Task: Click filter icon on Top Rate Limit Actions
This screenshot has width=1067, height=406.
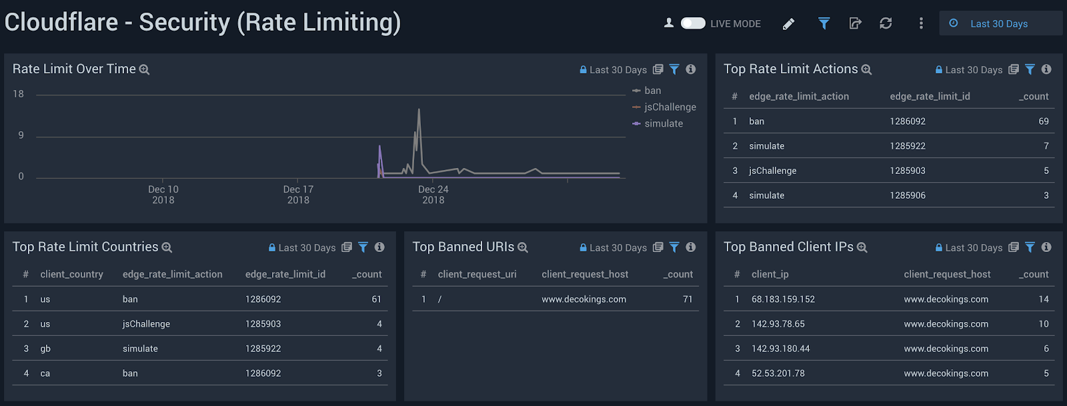Action: [x=1030, y=69]
